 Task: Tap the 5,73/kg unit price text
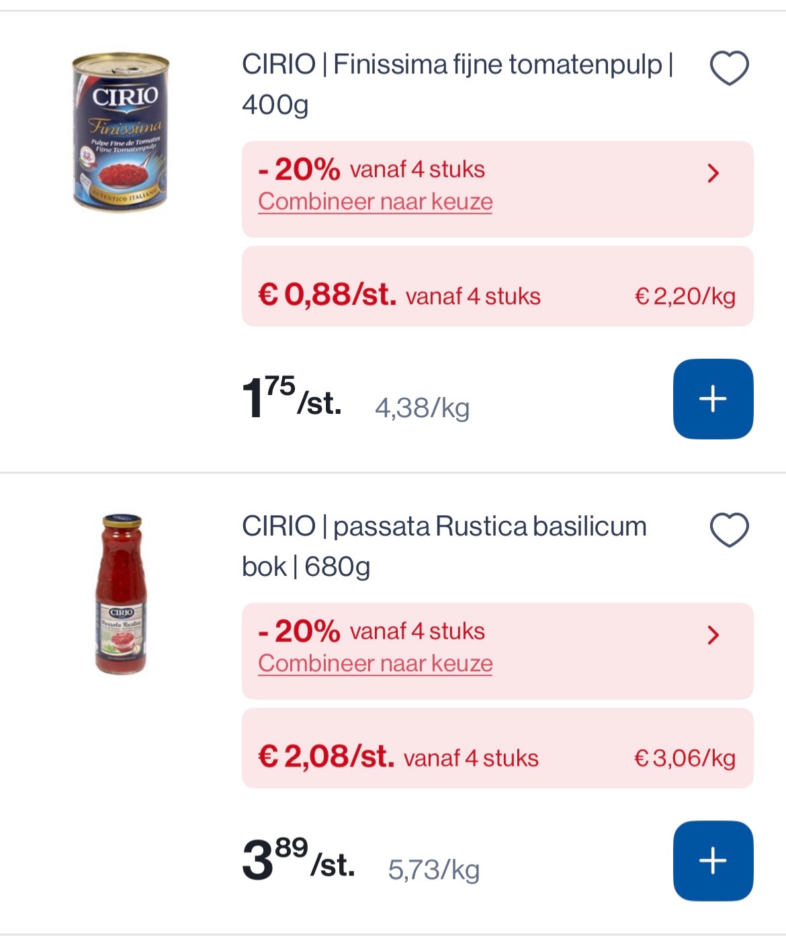[433, 869]
